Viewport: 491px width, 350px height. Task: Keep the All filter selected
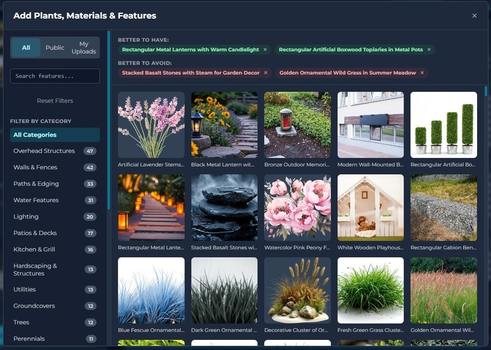26,47
